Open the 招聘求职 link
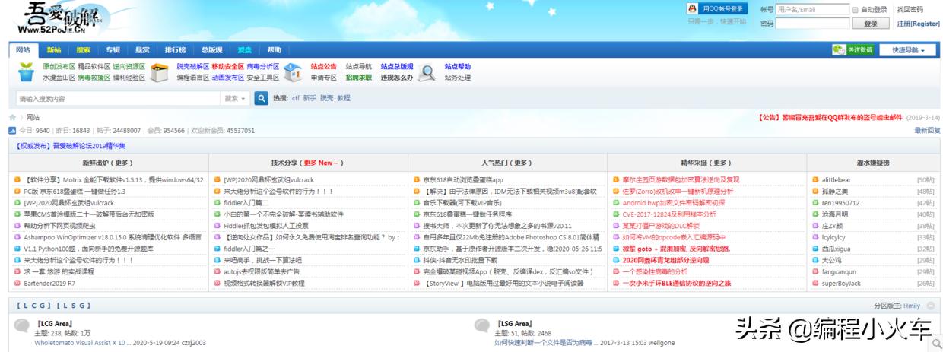The width and height of the screenshot is (943, 352). pos(358,78)
